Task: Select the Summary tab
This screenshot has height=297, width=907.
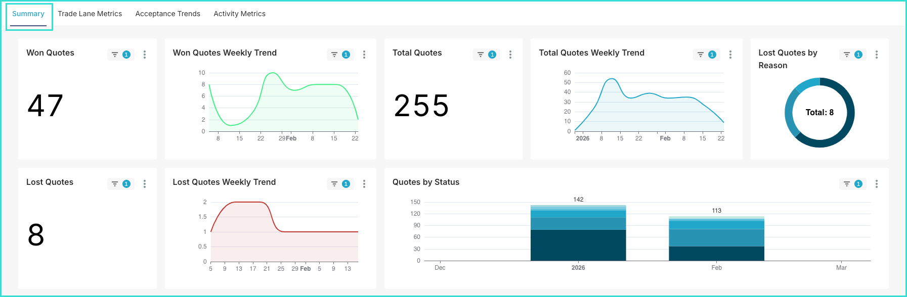Action: [28, 14]
